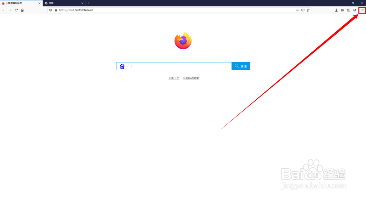Go forward to the next page
The height and width of the screenshot is (198, 366).
point(10,10)
